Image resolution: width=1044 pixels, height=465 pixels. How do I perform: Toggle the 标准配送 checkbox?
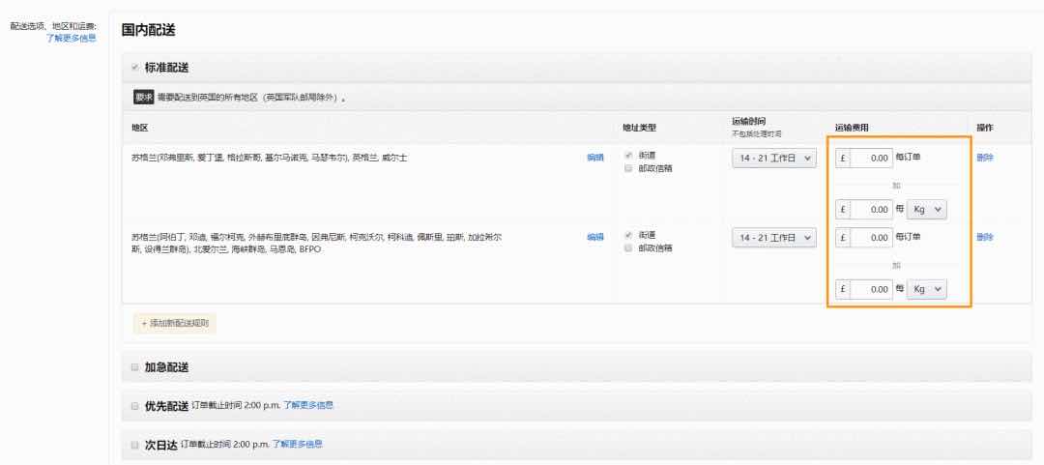click(x=135, y=68)
